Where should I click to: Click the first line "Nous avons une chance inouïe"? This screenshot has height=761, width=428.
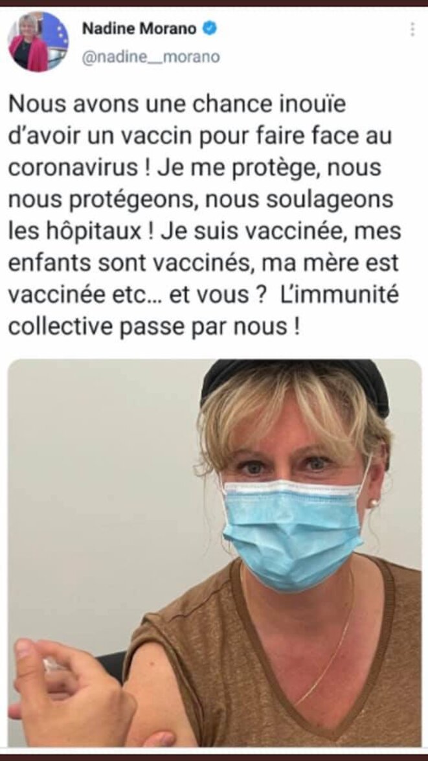click(177, 104)
